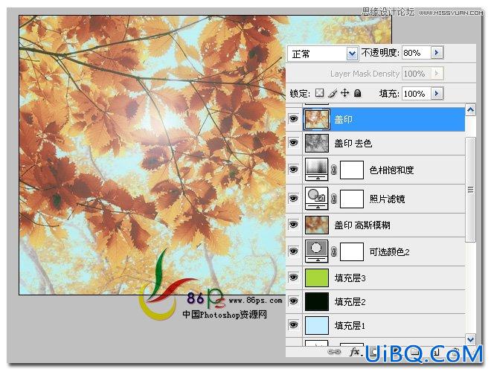491x372 pixels.
Task: Click the lock all padlock icon
Action: [x=358, y=93]
